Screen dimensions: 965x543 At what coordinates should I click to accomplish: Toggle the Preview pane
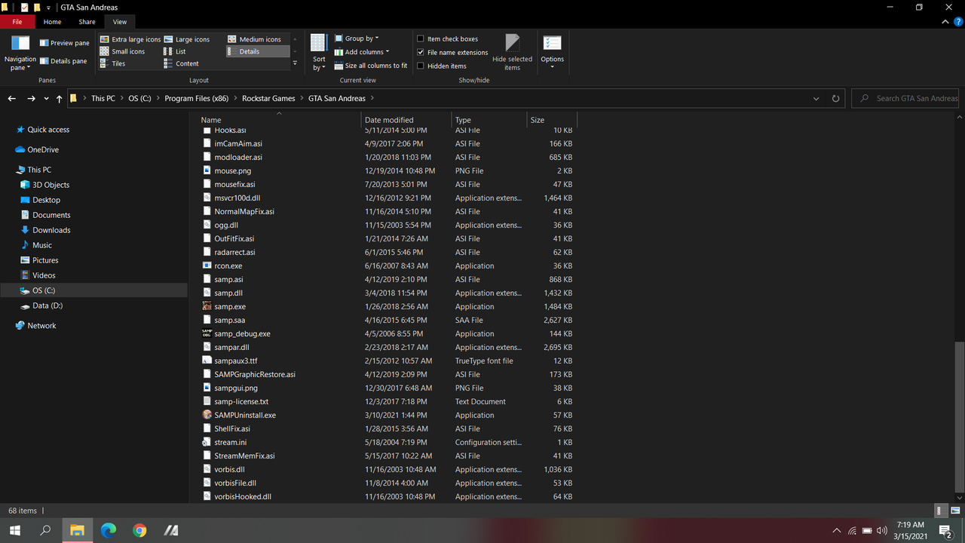[65, 43]
